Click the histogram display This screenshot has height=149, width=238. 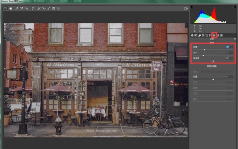(213, 15)
